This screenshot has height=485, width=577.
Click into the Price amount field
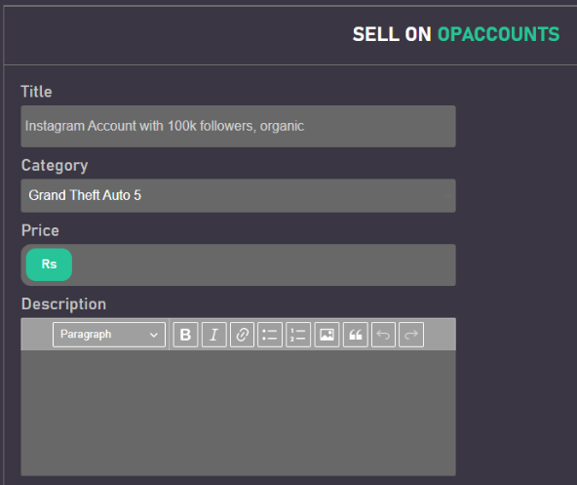coord(263,264)
